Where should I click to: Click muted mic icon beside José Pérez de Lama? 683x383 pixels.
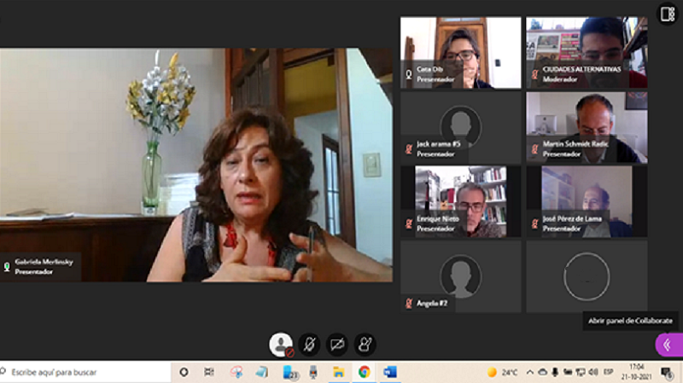(x=535, y=223)
